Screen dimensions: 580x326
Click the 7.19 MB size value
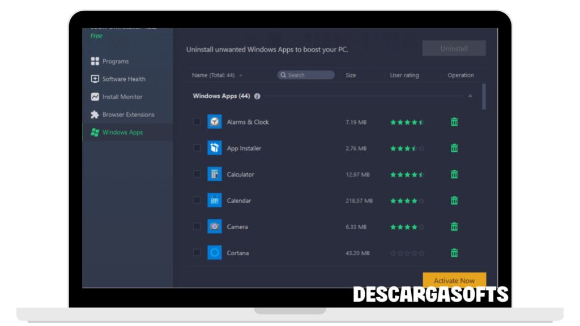[356, 122]
